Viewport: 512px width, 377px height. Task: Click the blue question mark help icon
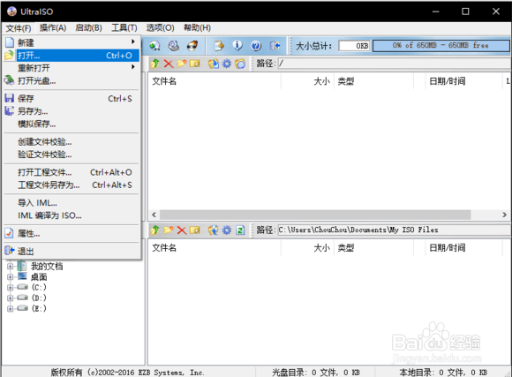coord(256,46)
